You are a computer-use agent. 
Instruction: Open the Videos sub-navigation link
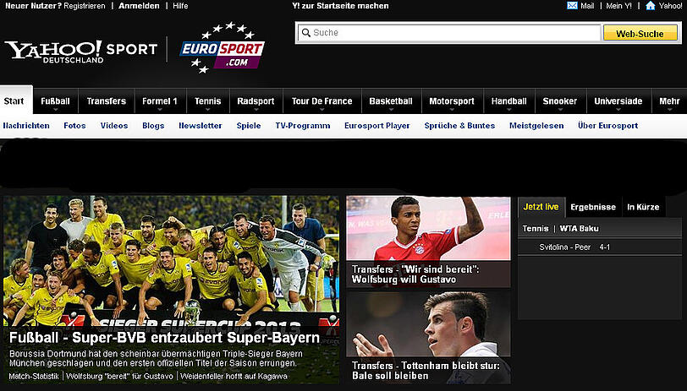tap(114, 126)
